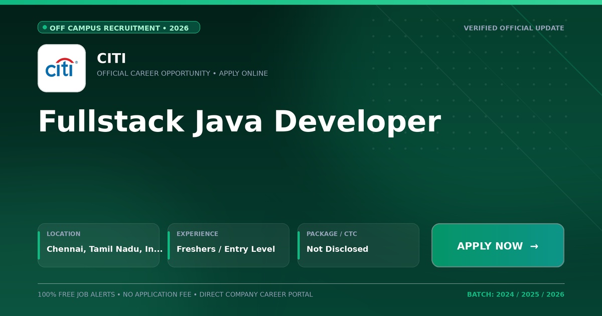This screenshot has height=316, width=602.
Task: Select the OFF CAMPUS RECRUITMENT 2026 badge
Action: [119, 28]
